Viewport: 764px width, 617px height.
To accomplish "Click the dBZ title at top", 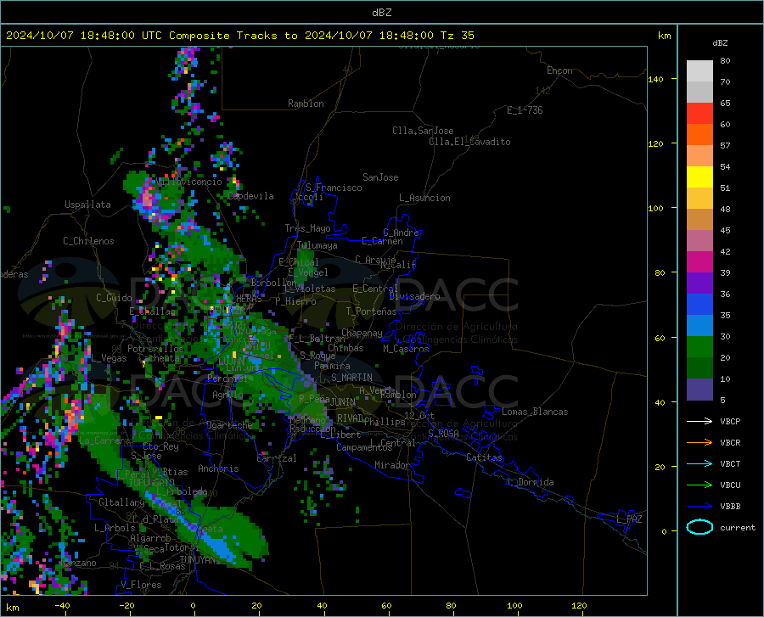I will point(381,13).
